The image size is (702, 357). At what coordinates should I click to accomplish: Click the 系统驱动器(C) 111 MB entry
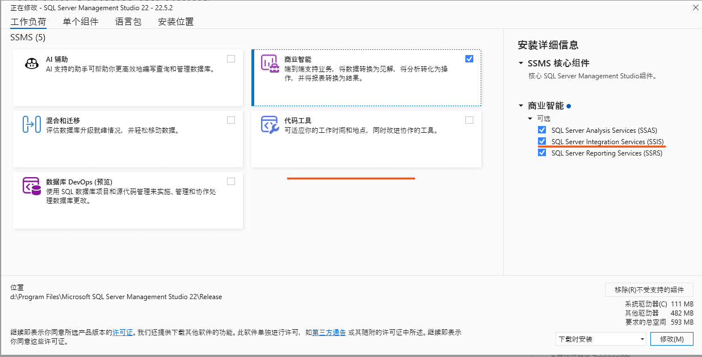pos(659,304)
